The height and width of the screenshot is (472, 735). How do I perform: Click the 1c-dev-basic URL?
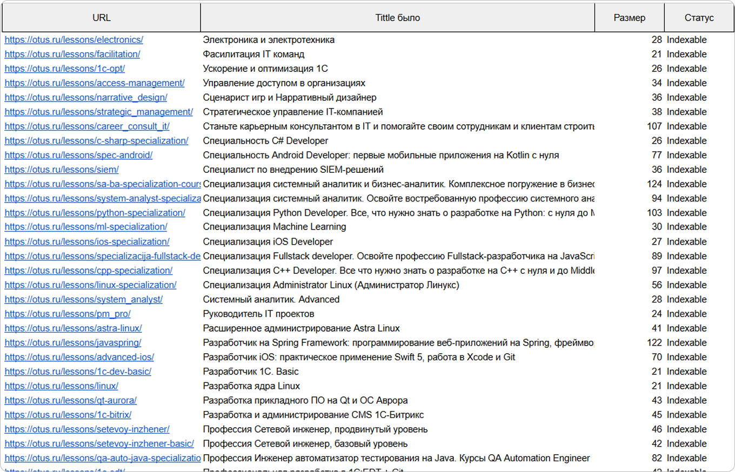[78, 372]
